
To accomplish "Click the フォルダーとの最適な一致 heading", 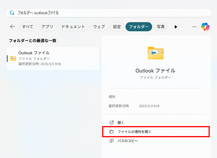I will [33, 41].
